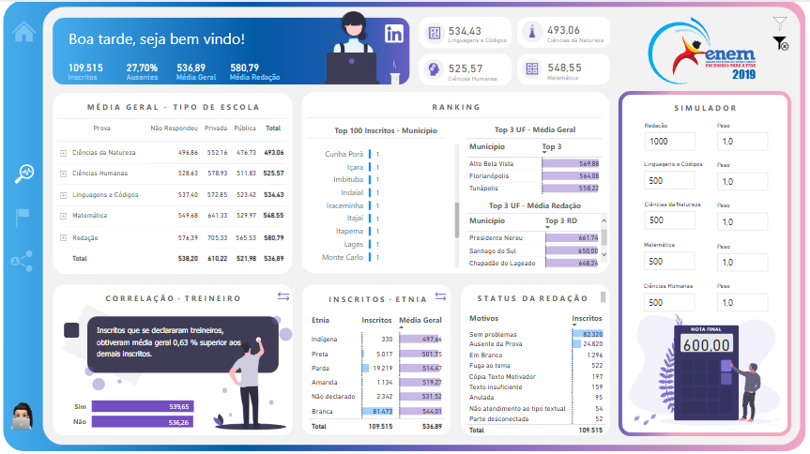Clear filters with the funnel-X icon
Viewport: 810px width, 454px height.
pyautogui.click(x=780, y=43)
